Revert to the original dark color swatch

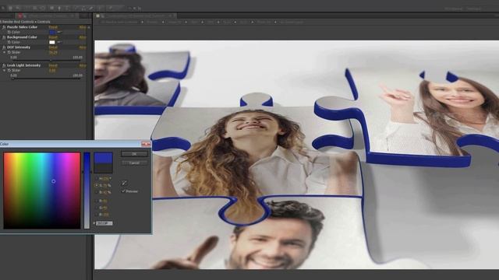tap(103, 168)
